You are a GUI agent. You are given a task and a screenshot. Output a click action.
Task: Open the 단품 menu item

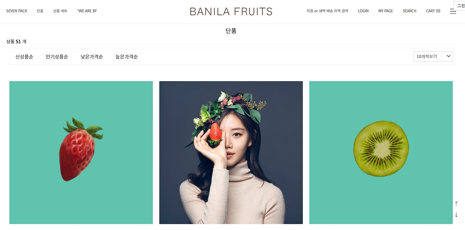(40, 11)
